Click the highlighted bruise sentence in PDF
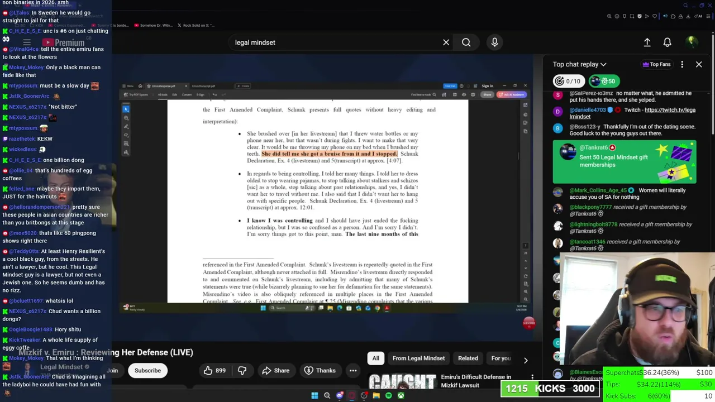715x402 pixels. (330, 154)
